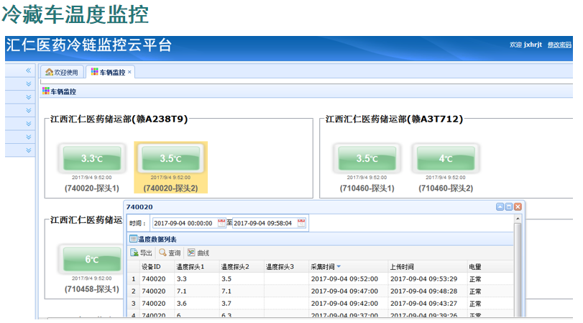Select the 710460-探头2 gauge showing 4℃

[x=446, y=159]
